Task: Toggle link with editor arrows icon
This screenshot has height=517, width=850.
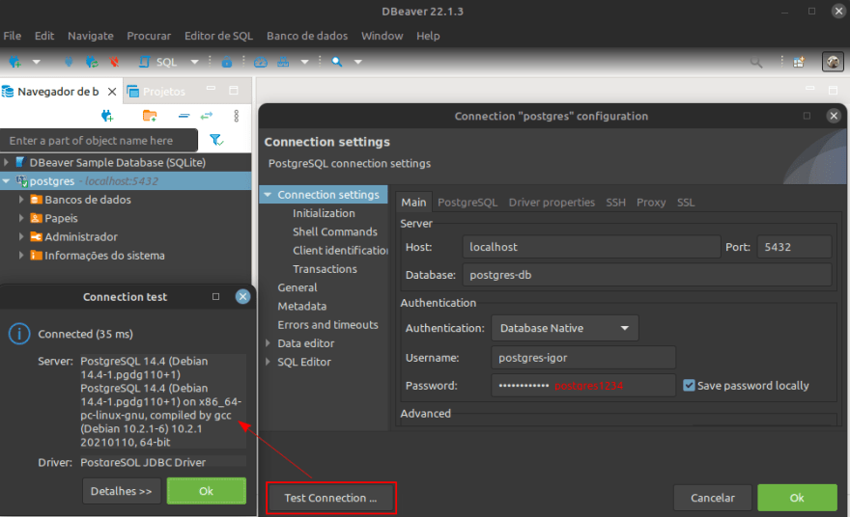Action: (207, 116)
